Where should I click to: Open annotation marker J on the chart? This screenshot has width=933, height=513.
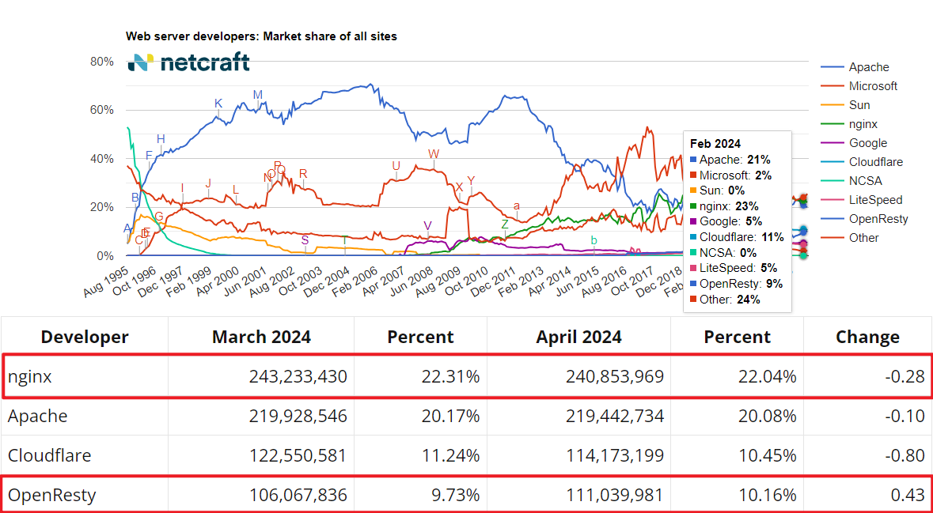(208, 183)
